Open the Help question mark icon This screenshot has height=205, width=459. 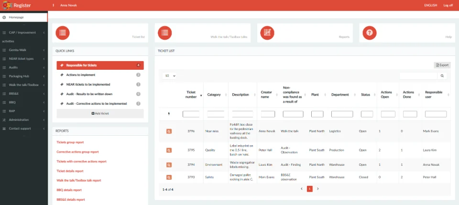pyautogui.click(x=370, y=33)
